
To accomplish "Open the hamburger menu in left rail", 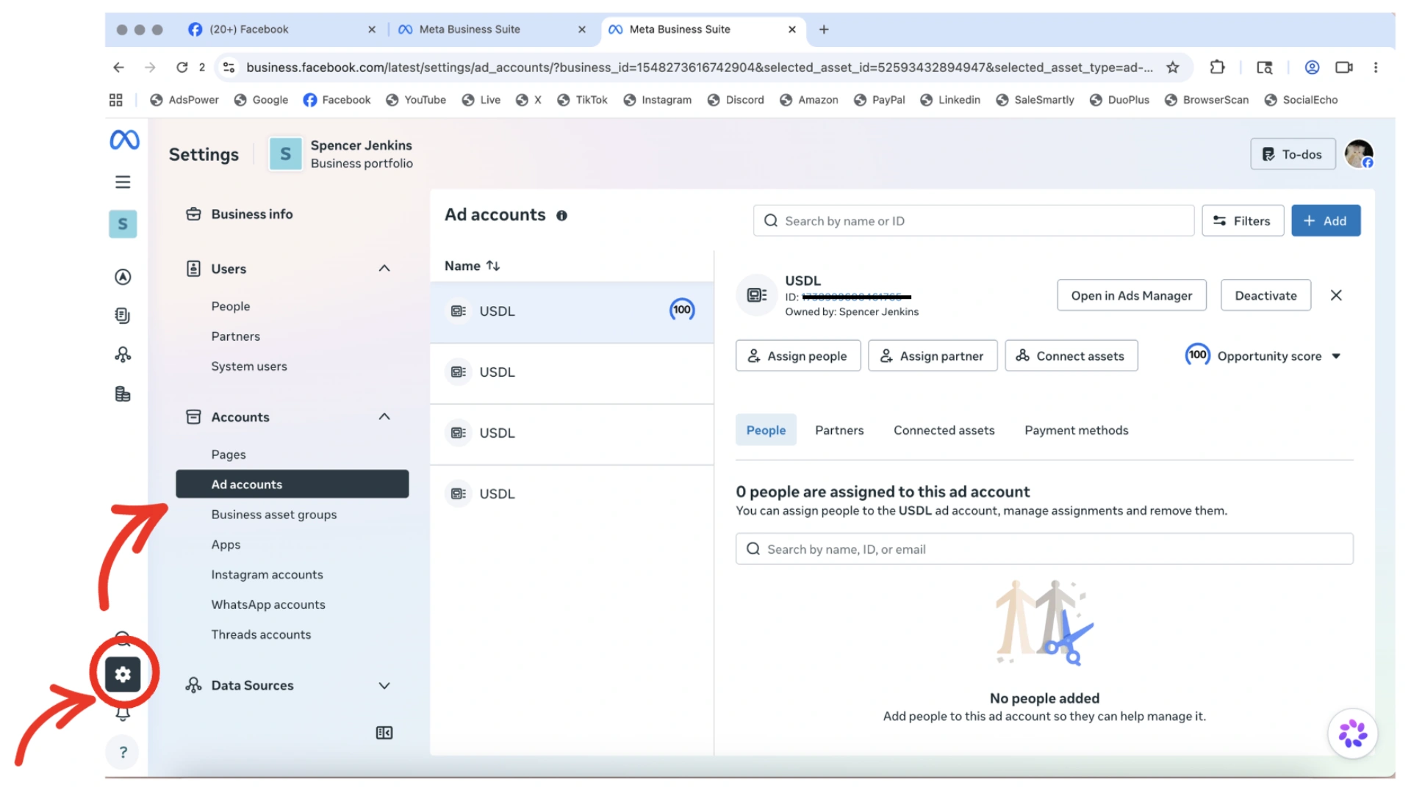I will pos(123,182).
